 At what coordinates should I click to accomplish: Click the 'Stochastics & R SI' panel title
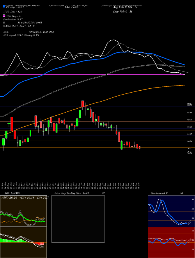pyautogui.click(x=167, y=193)
